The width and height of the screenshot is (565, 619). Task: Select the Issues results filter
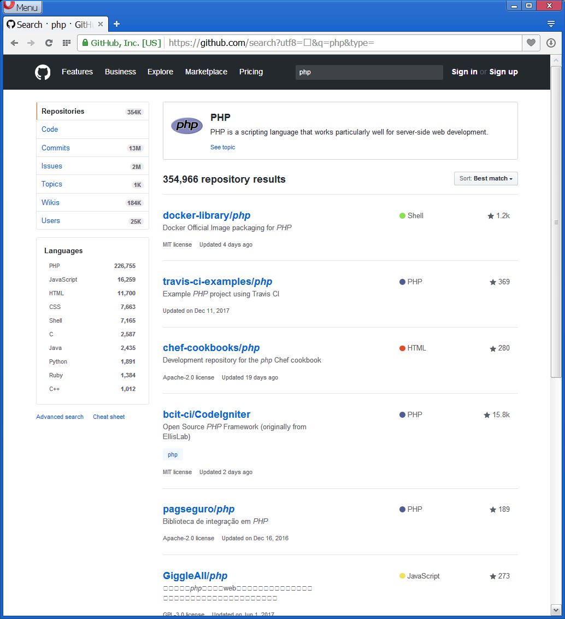tap(93, 166)
